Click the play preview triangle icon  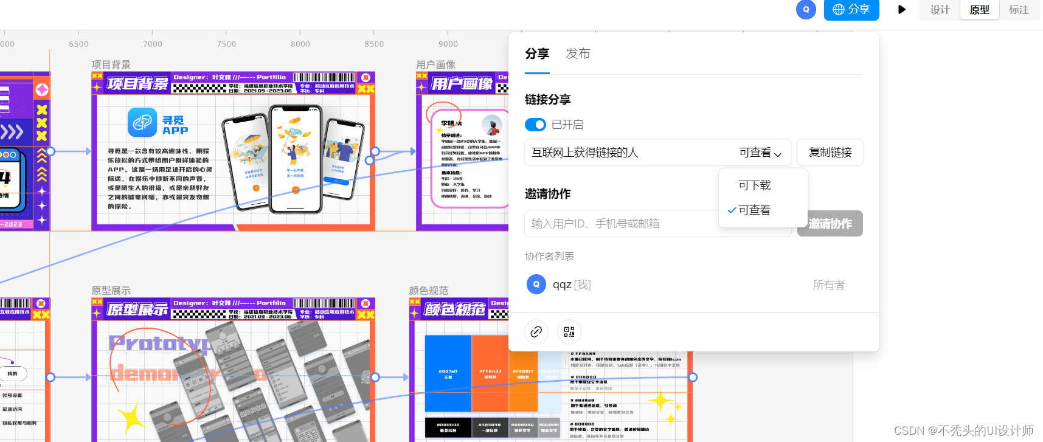pos(902,10)
